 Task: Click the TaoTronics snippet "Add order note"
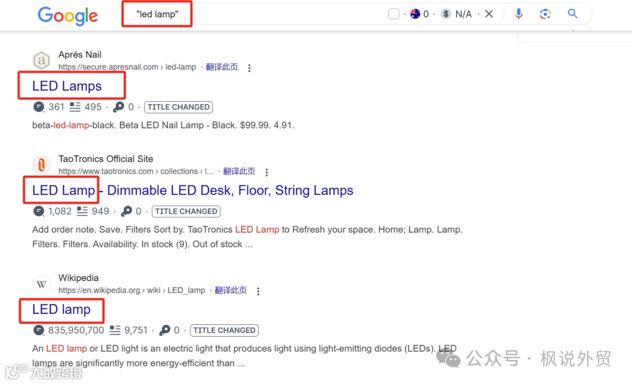pos(248,237)
